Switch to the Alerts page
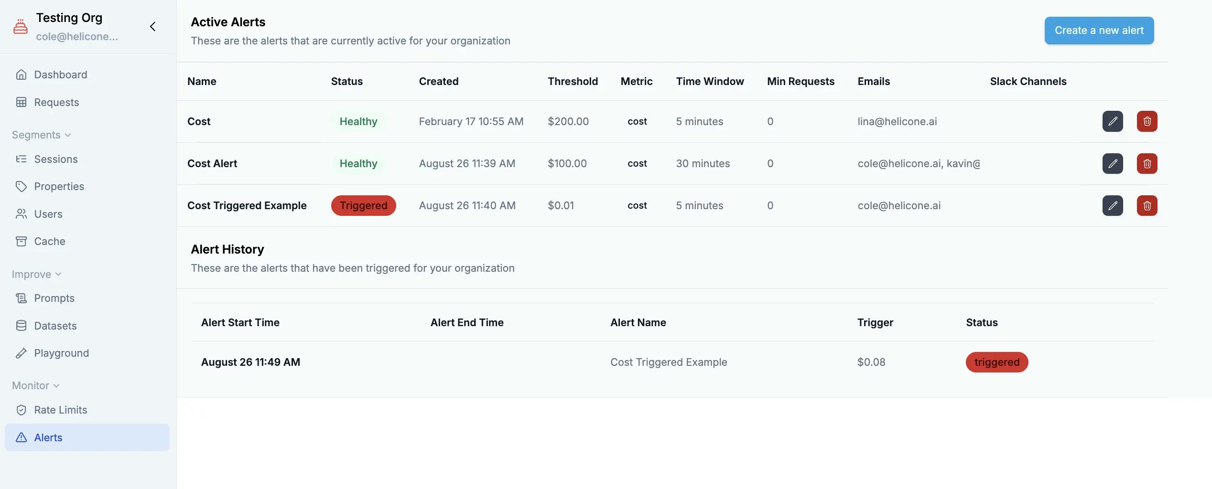Screen dimensions: 1212x489 point(48,437)
